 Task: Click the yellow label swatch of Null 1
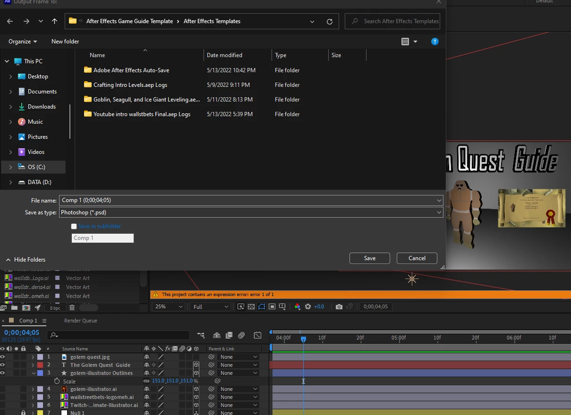tap(40, 413)
